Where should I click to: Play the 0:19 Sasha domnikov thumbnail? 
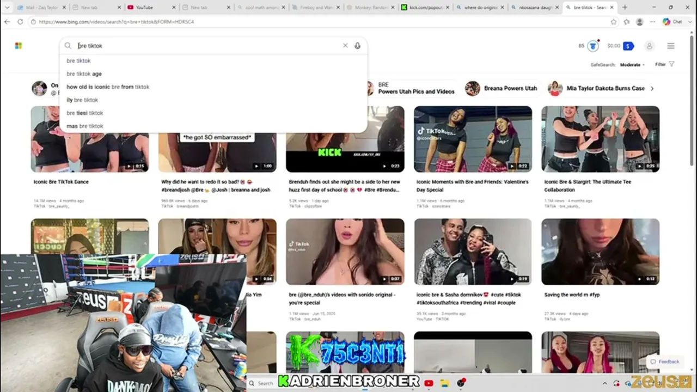[x=473, y=252]
